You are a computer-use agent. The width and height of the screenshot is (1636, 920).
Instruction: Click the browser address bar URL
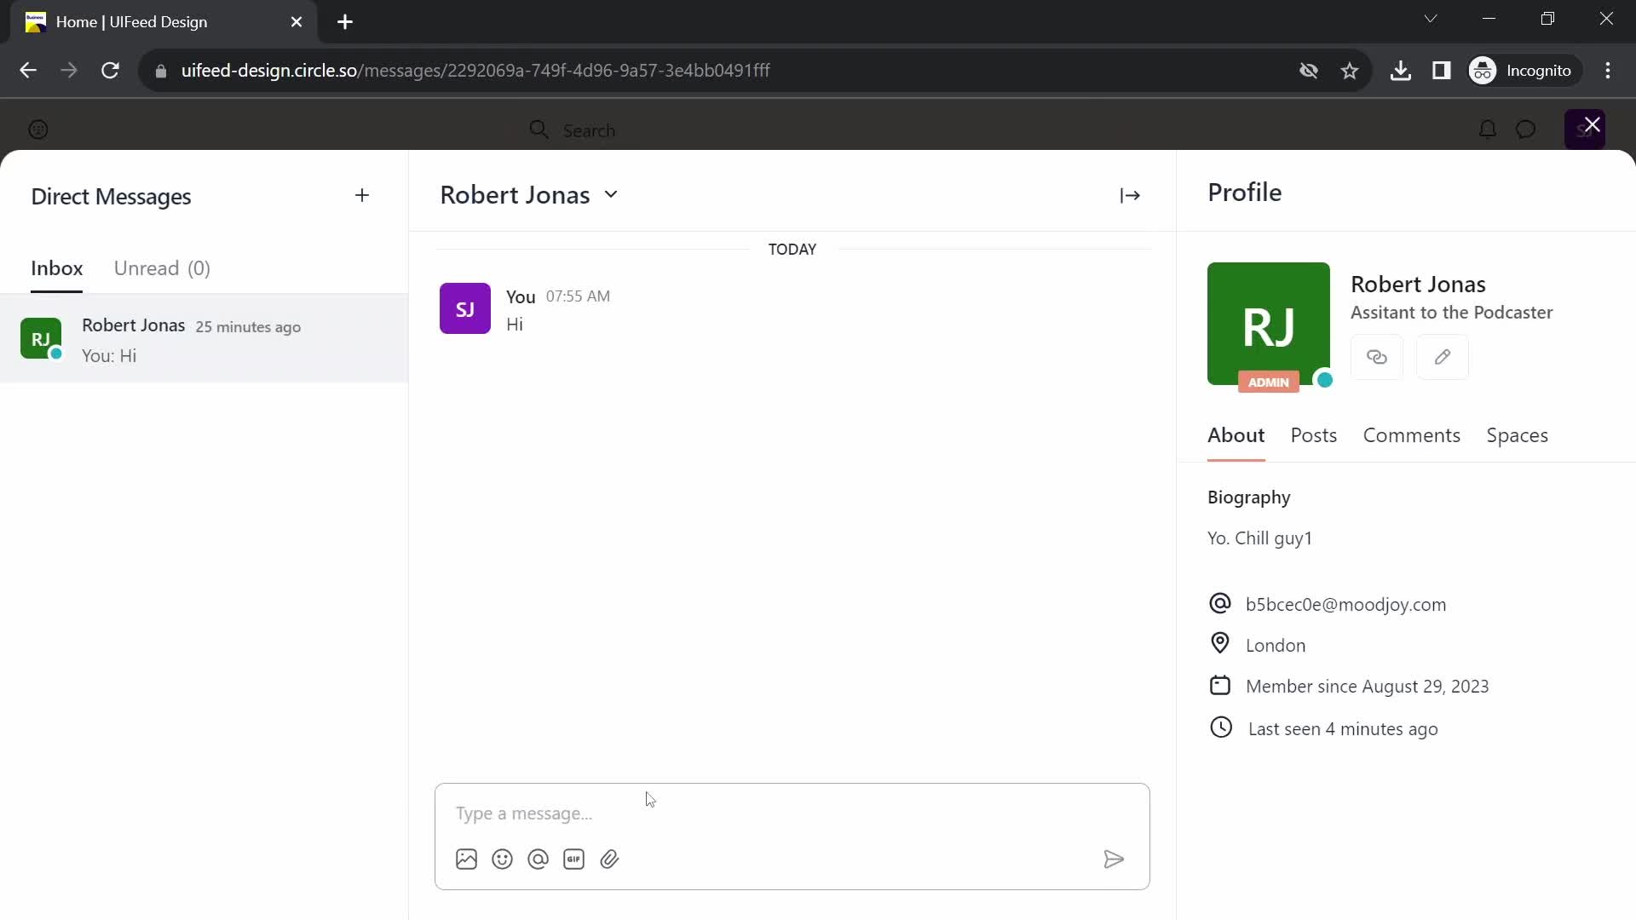[x=475, y=71]
